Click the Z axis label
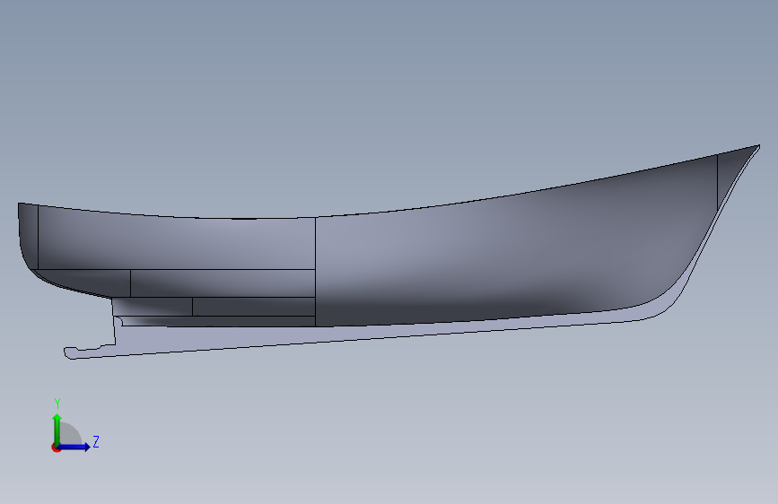The height and width of the screenshot is (504, 778). (96, 441)
